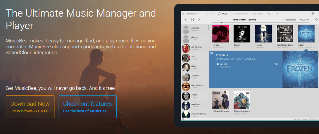Play Frozen album via arrow icon

[x=228, y=55]
